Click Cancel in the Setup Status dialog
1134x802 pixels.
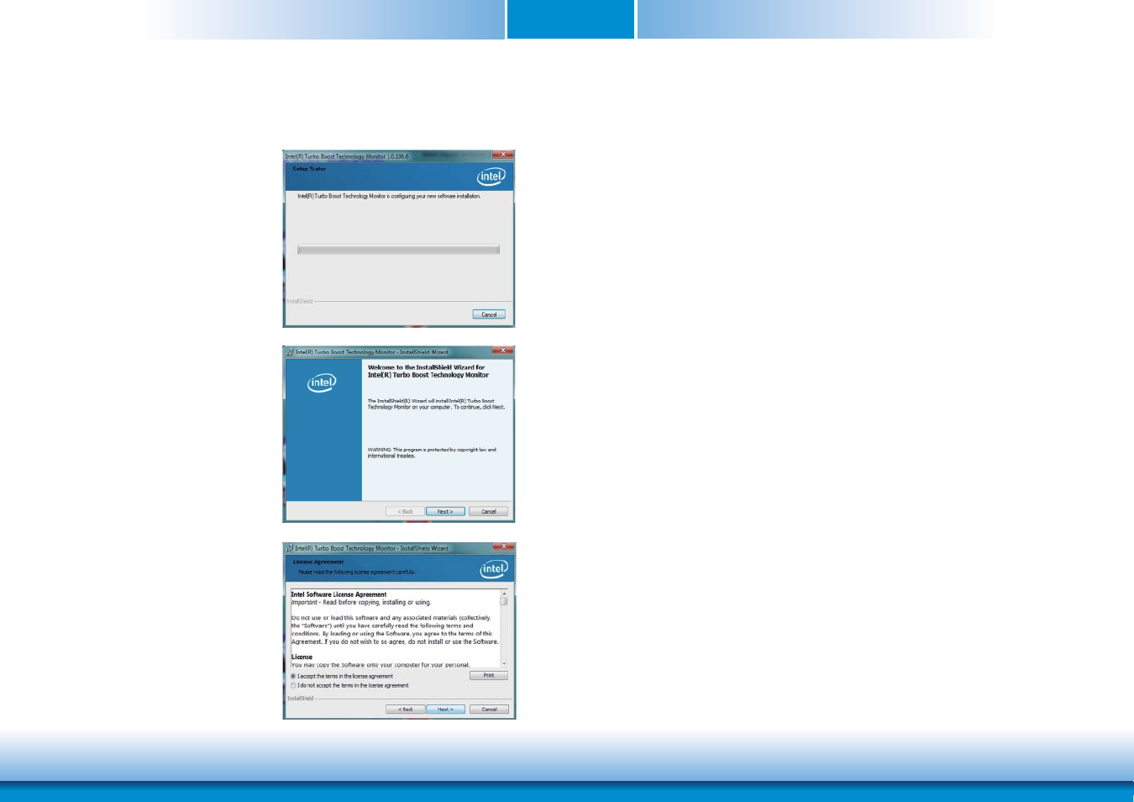[489, 314]
